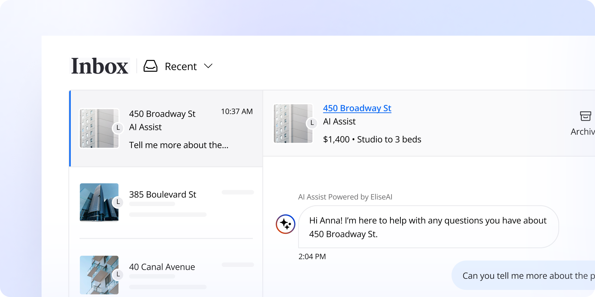Click the 'Can you tell me more' message bubble
Viewport: 595px width, 297px height.
(x=523, y=275)
